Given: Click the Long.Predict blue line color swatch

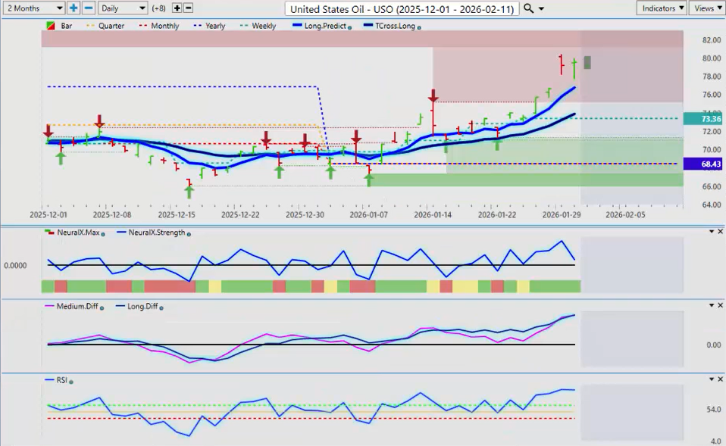Looking at the screenshot, I should (296, 26).
